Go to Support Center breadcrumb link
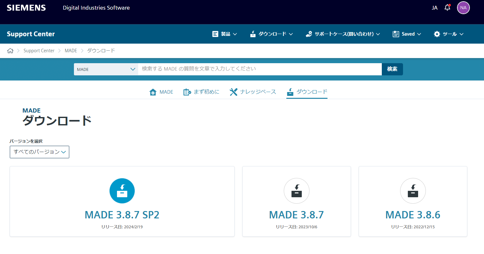 coord(39,51)
